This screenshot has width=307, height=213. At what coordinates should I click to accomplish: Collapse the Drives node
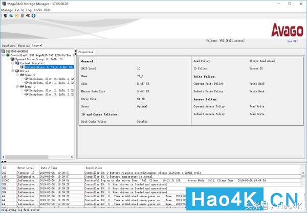13,70
